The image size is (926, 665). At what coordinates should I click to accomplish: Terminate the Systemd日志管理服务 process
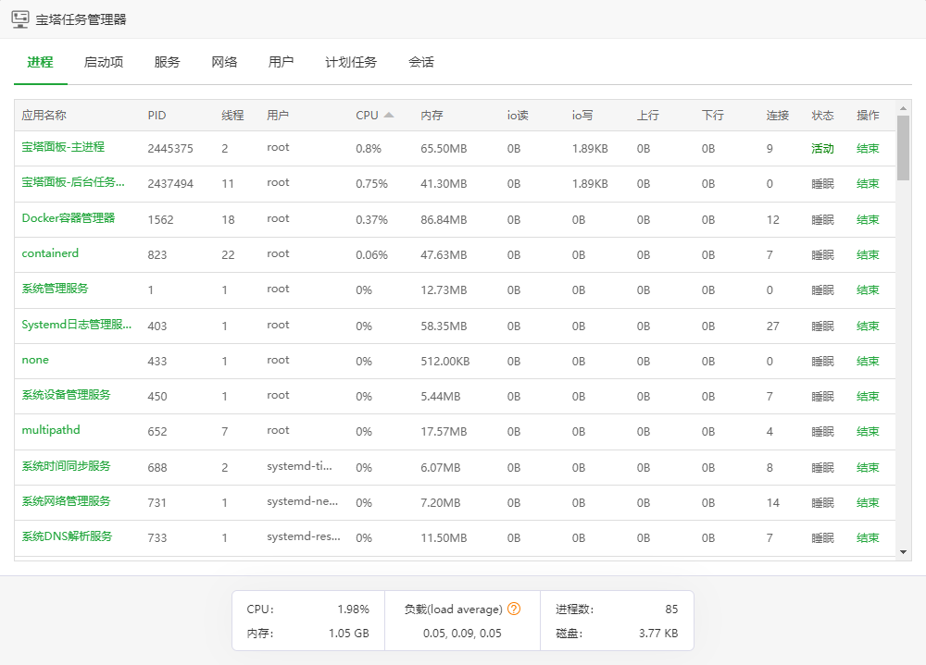pyautogui.click(x=868, y=326)
